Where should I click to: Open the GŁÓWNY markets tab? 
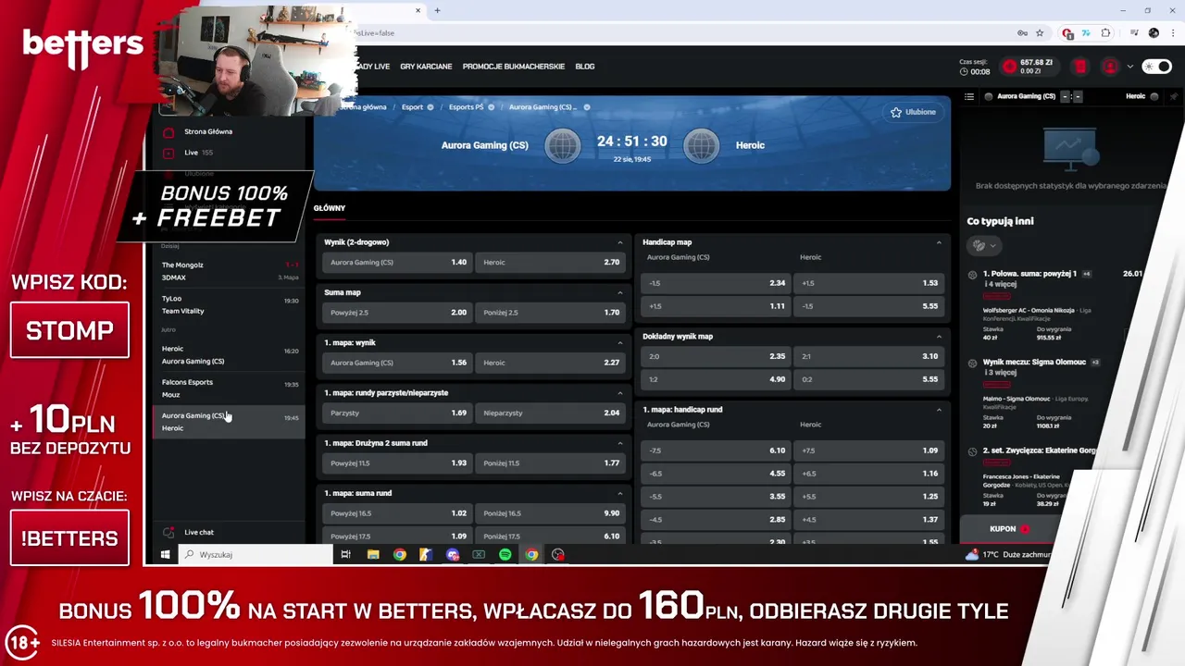click(330, 208)
